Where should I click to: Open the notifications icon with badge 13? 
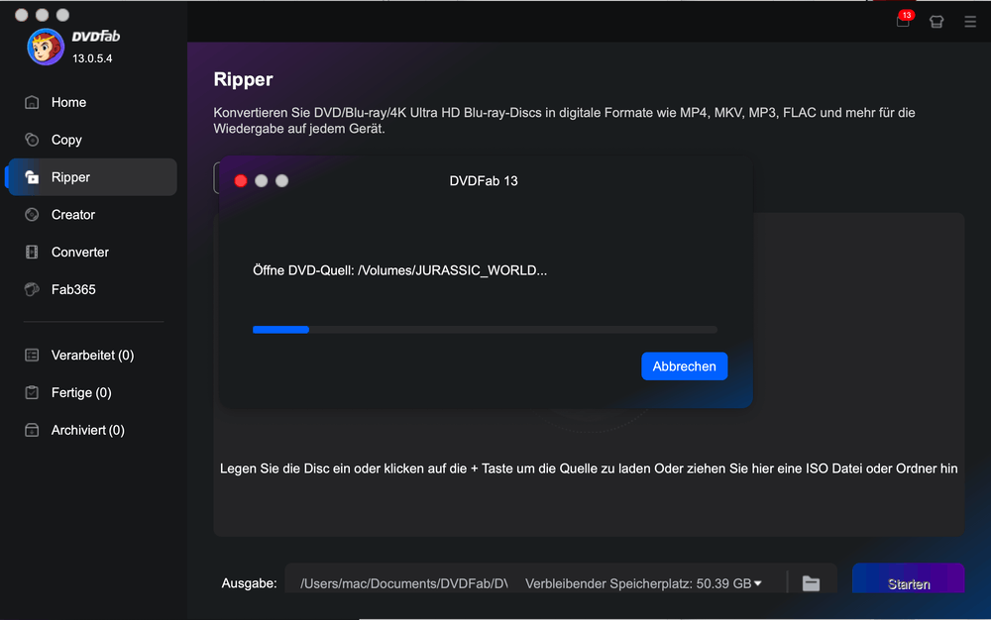pyautogui.click(x=904, y=20)
